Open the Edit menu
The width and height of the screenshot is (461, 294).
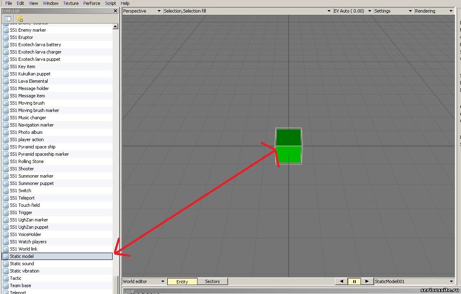point(20,3)
